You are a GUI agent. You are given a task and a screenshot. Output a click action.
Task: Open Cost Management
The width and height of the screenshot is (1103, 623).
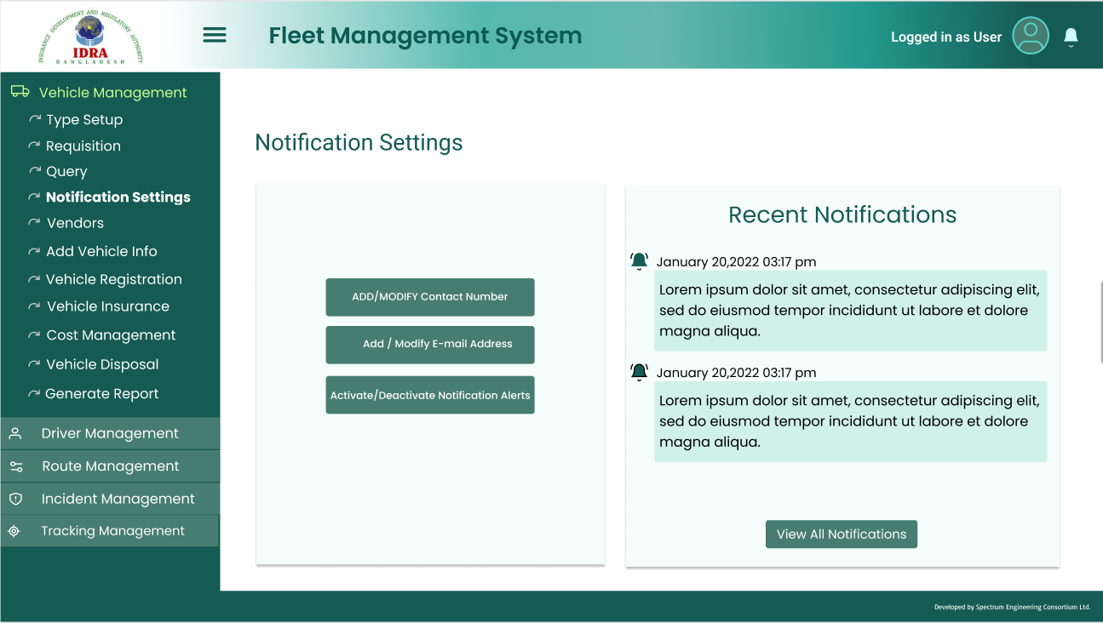point(111,334)
